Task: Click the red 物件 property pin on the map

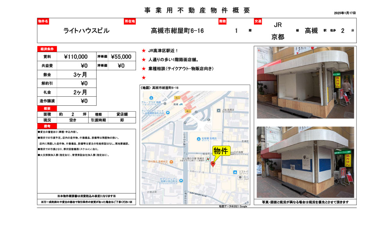Action: (x=213, y=163)
